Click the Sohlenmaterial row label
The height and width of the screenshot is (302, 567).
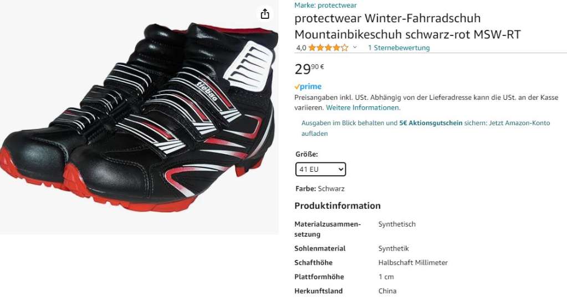click(x=320, y=248)
